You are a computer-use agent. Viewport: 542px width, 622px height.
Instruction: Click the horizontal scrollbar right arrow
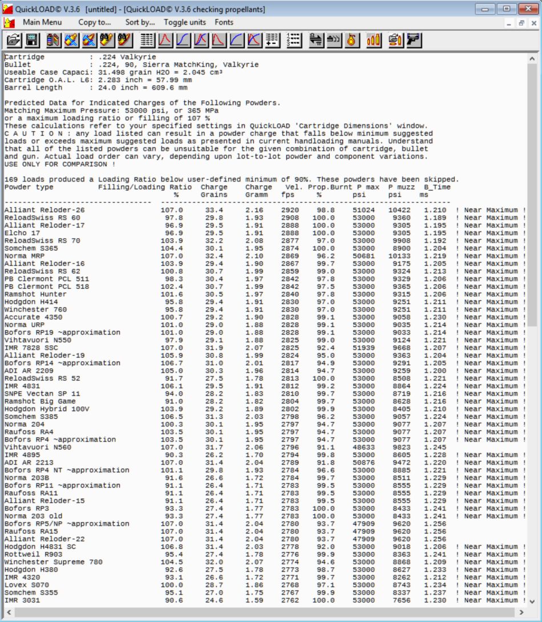pyautogui.click(x=521, y=612)
